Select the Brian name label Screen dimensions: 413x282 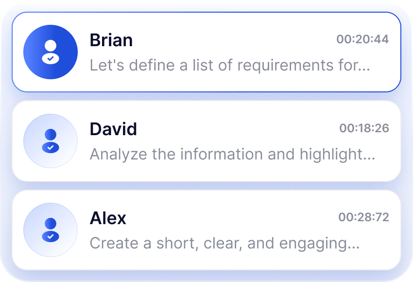click(x=111, y=40)
